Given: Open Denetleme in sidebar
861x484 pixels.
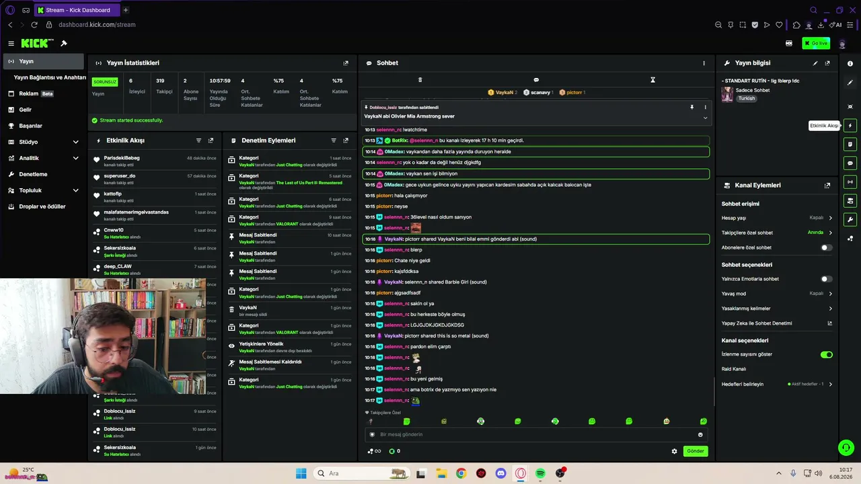Looking at the screenshot, I should (x=43, y=174).
